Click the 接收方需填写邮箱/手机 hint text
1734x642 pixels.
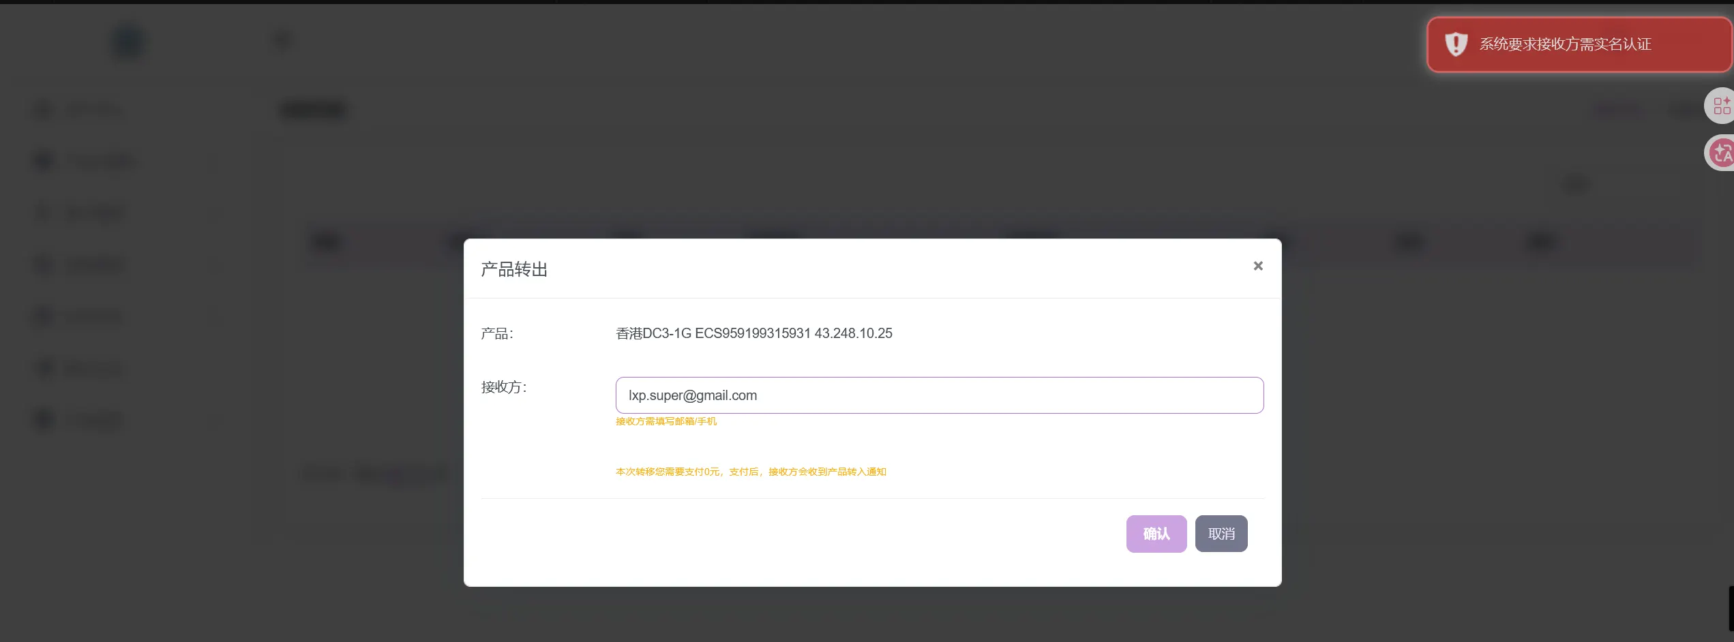(x=666, y=421)
